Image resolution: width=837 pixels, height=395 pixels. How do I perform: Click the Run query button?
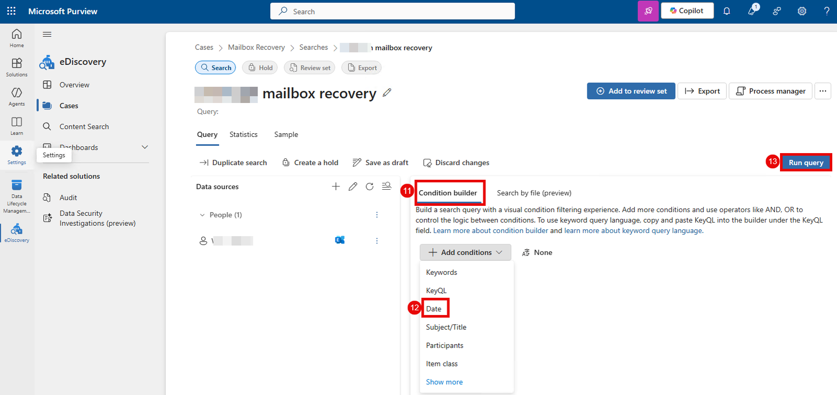point(806,162)
